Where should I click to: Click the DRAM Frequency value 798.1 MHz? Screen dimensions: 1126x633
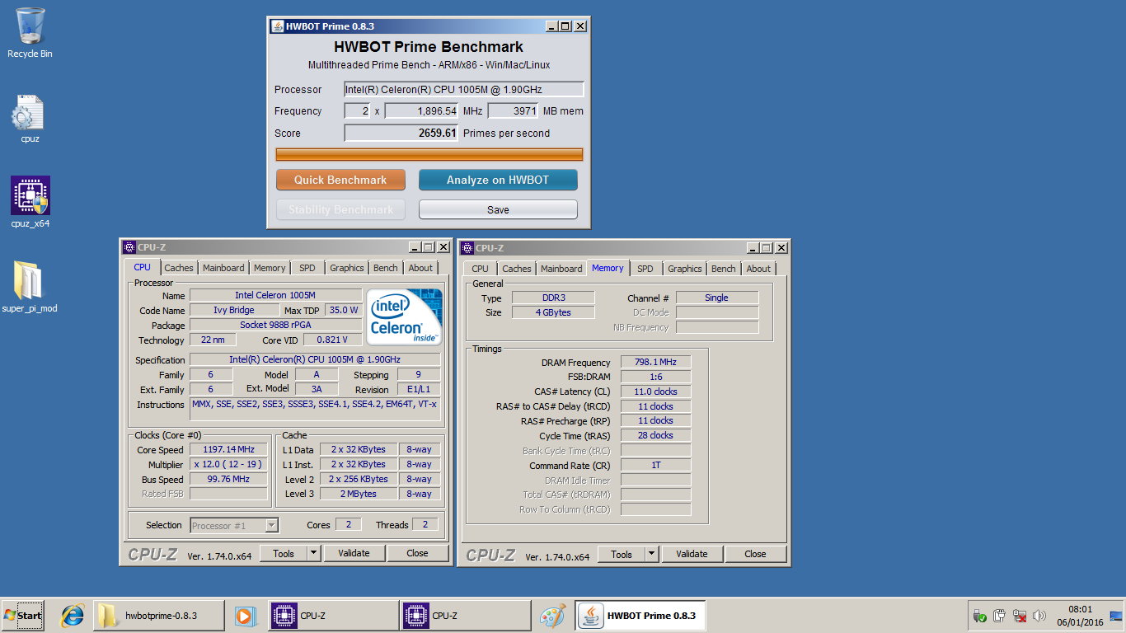tap(655, 363)
